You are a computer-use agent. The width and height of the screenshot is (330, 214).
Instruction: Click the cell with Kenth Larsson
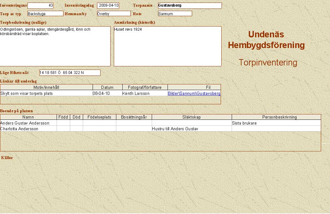136,94
